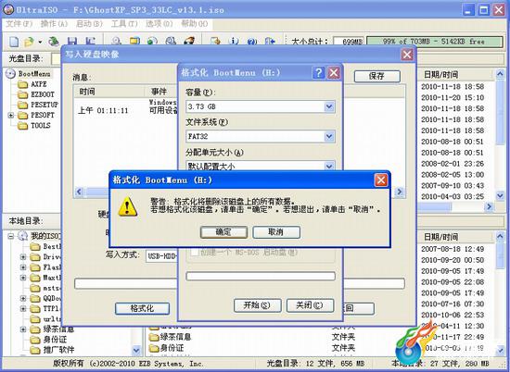Click the Add files toolbar icon

pyautogui.click(x=215, y=42)
